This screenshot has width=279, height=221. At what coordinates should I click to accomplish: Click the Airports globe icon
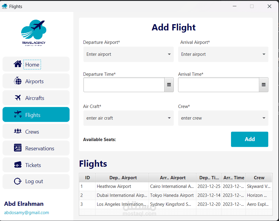[18, 81]
